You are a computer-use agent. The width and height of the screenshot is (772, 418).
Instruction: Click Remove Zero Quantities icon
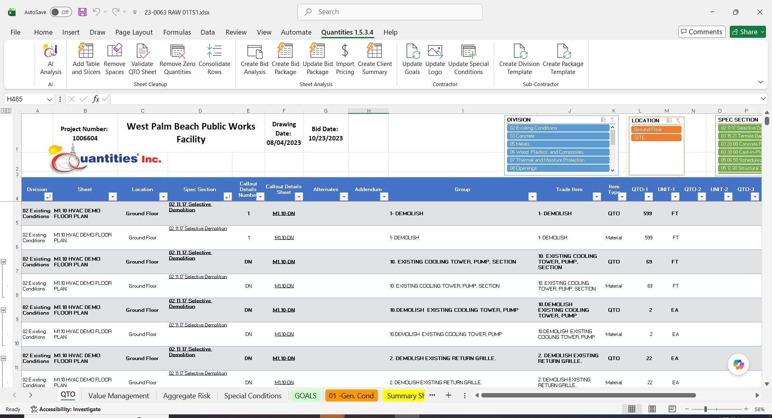177,51
